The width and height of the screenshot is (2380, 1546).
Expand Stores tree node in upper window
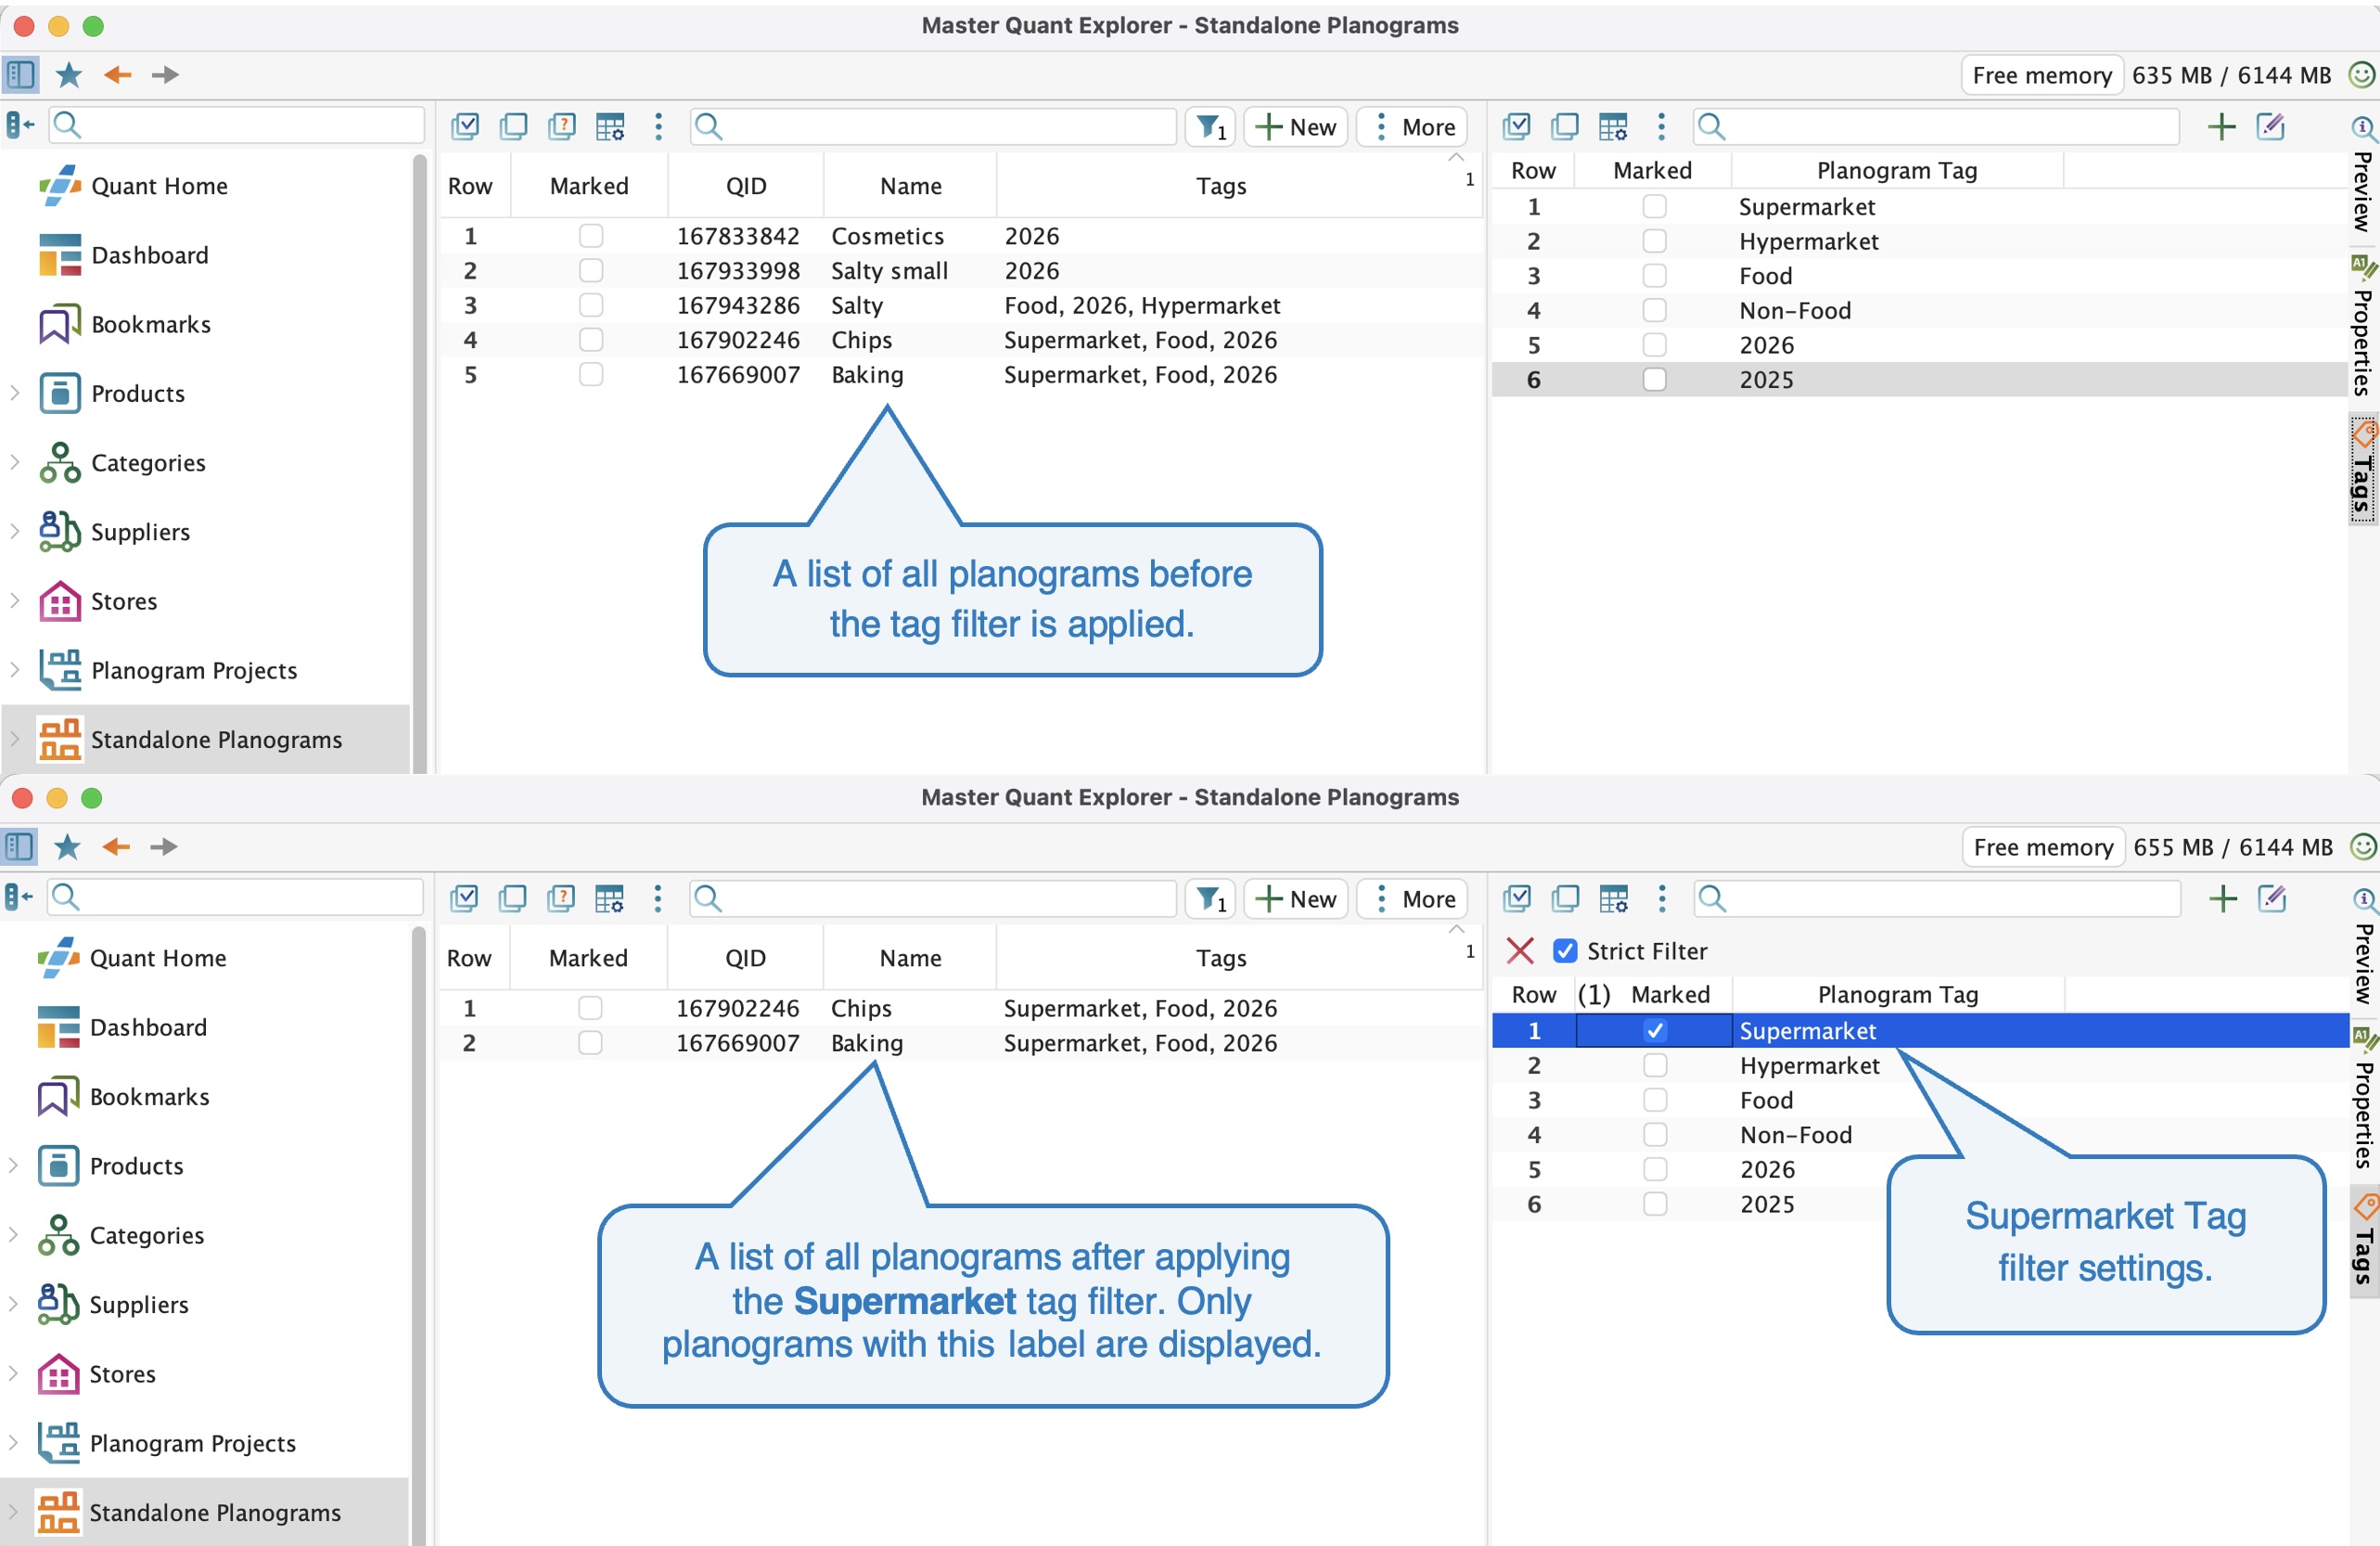15,600
